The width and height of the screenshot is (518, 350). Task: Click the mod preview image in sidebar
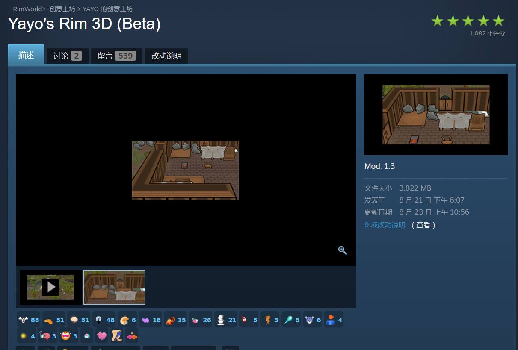[436, 115]
